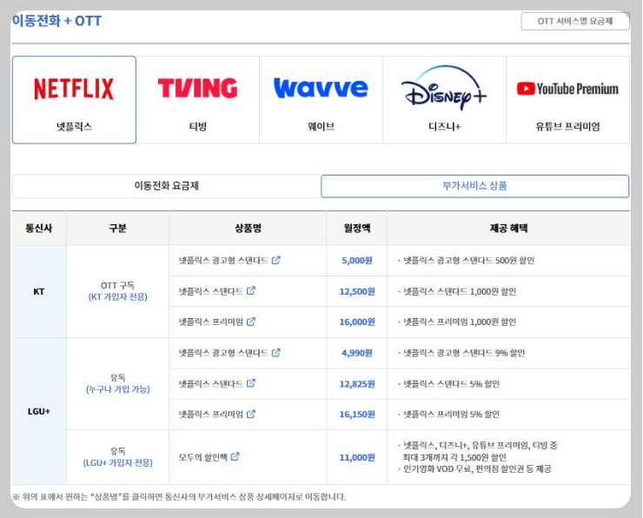643x518 pixels.
Task: Click external link icon for KT 넷플릭스 스탠다드
Action: point(251,291)
